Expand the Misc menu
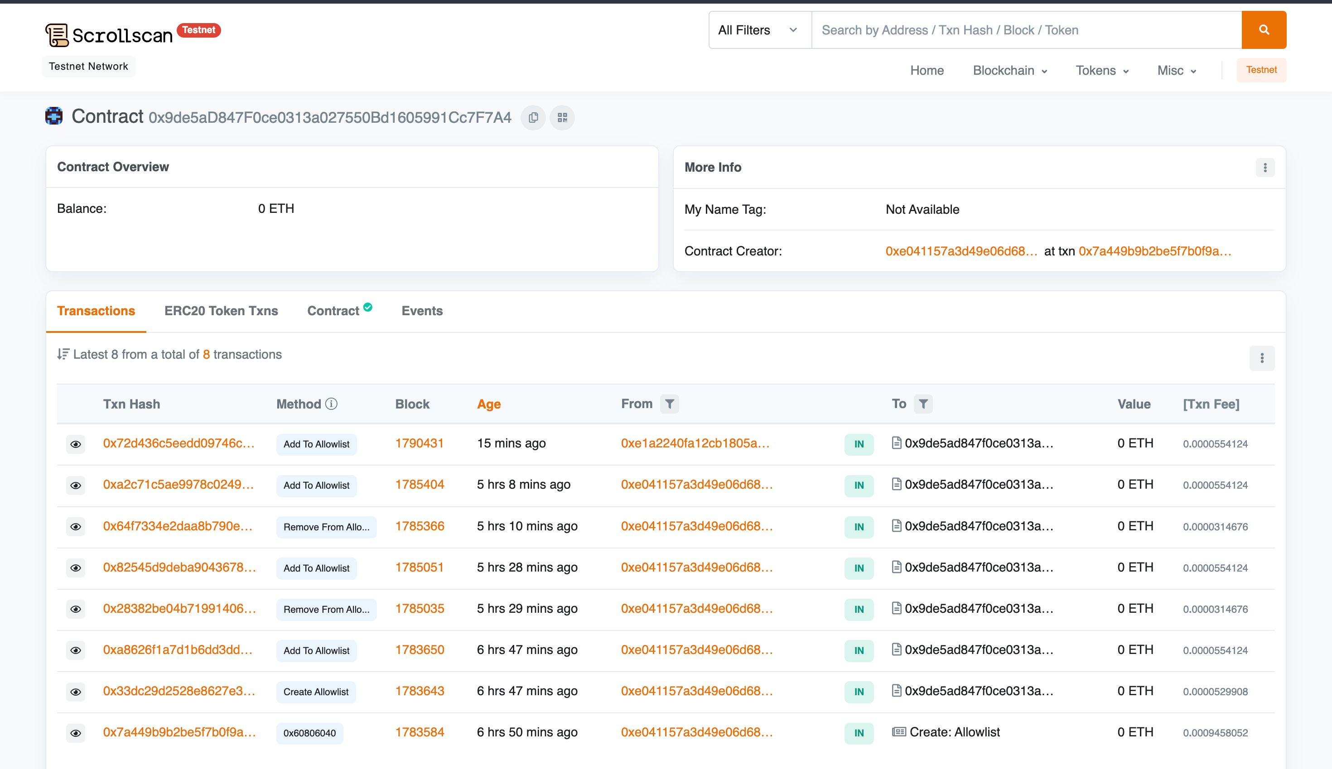 tap(1177, 70)
